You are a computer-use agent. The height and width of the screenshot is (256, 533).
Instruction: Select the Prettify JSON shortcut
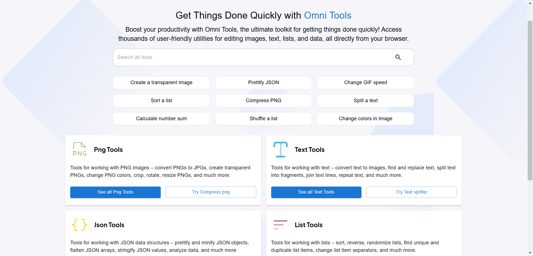click(x=263, y=82)
